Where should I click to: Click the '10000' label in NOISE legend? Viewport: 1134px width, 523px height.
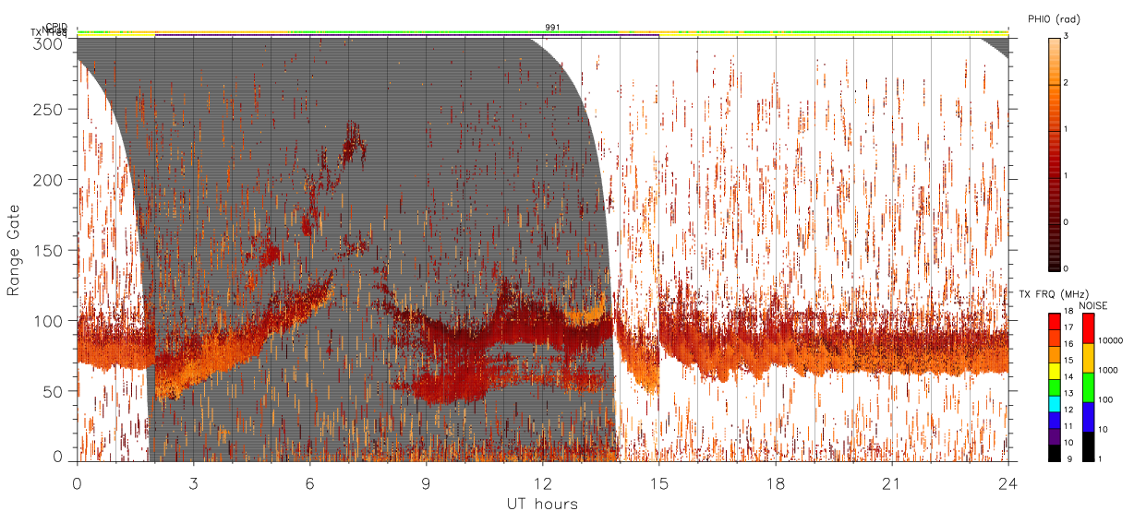pyautogui.click(x=1112, y=340)
